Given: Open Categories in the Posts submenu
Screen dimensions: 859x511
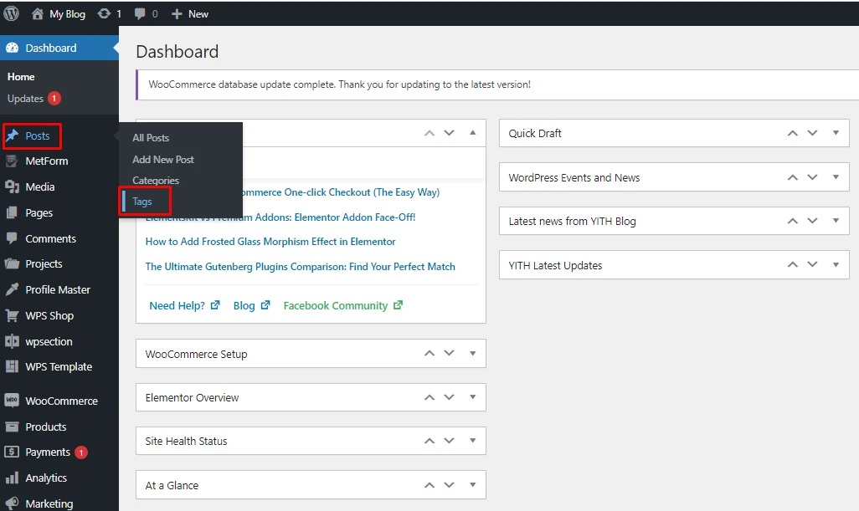Looking at the screenshot, I should click(156, 181).
